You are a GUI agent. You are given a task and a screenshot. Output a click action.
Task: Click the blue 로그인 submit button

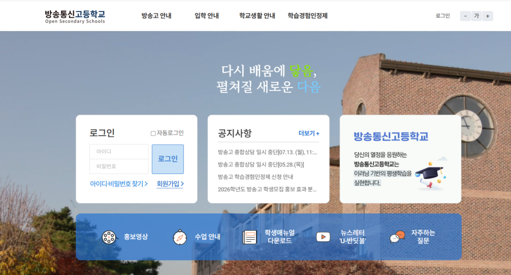click(168, 159)
